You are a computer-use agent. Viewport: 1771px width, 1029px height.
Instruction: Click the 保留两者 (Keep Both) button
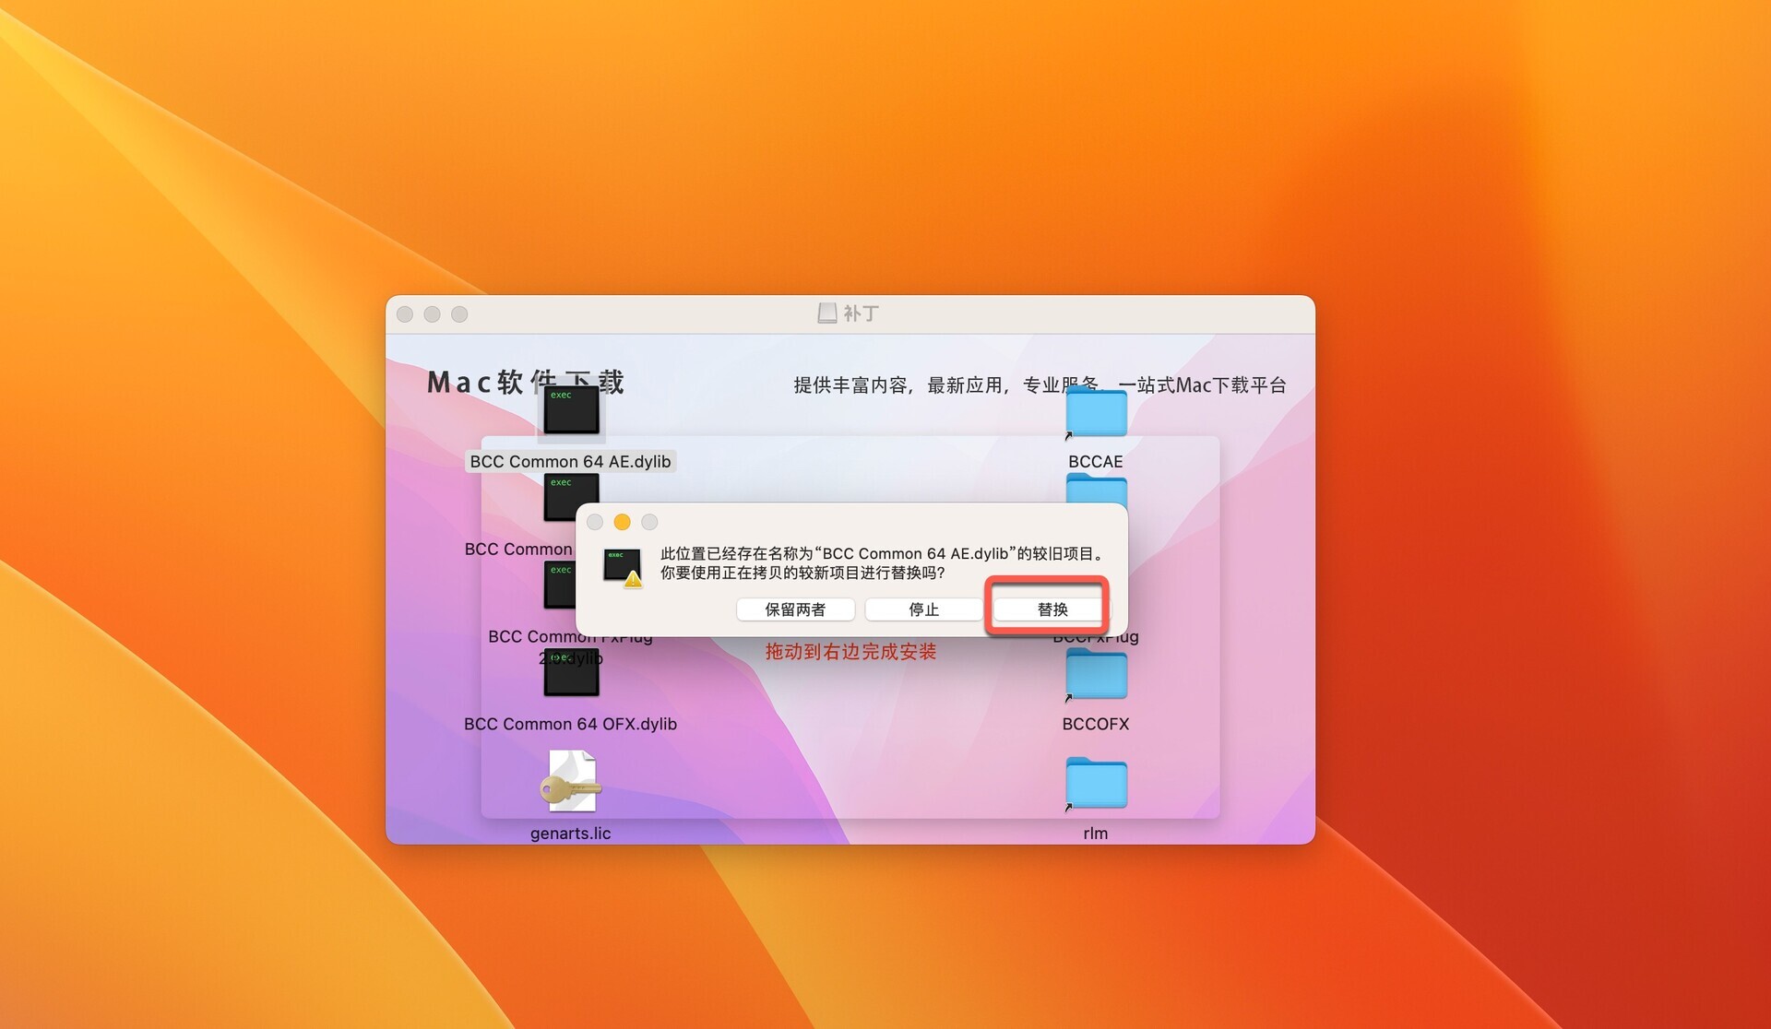[x=795, y=609]
